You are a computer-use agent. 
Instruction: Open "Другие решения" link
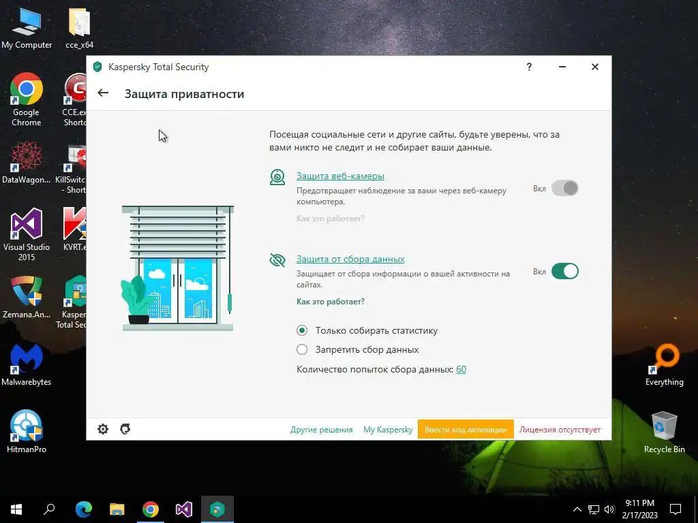(x=322, y=430)
